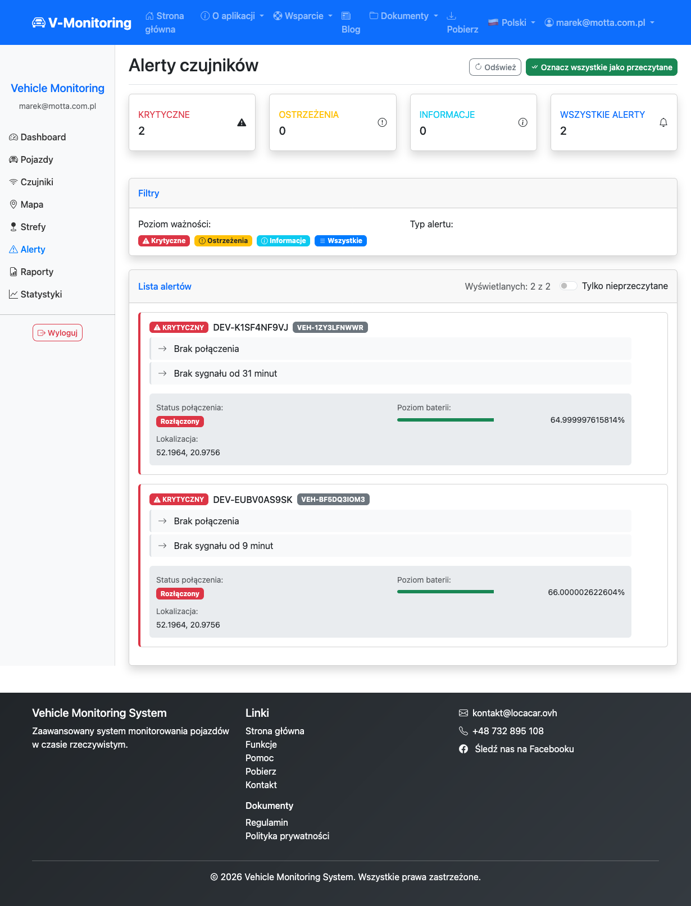The width and height of the screenshot is (691, 906).
Task: Click the Facebook icon in footer
Action: (x=463, y=749)
